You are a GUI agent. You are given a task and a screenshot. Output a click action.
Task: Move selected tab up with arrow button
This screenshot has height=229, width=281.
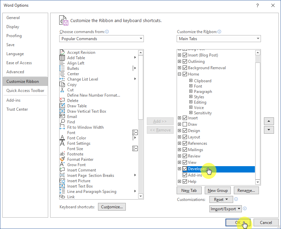(269, 121)
